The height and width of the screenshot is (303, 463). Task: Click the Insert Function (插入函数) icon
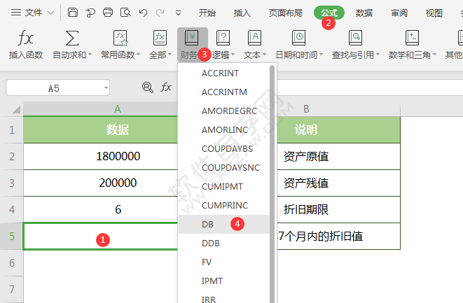25,38
